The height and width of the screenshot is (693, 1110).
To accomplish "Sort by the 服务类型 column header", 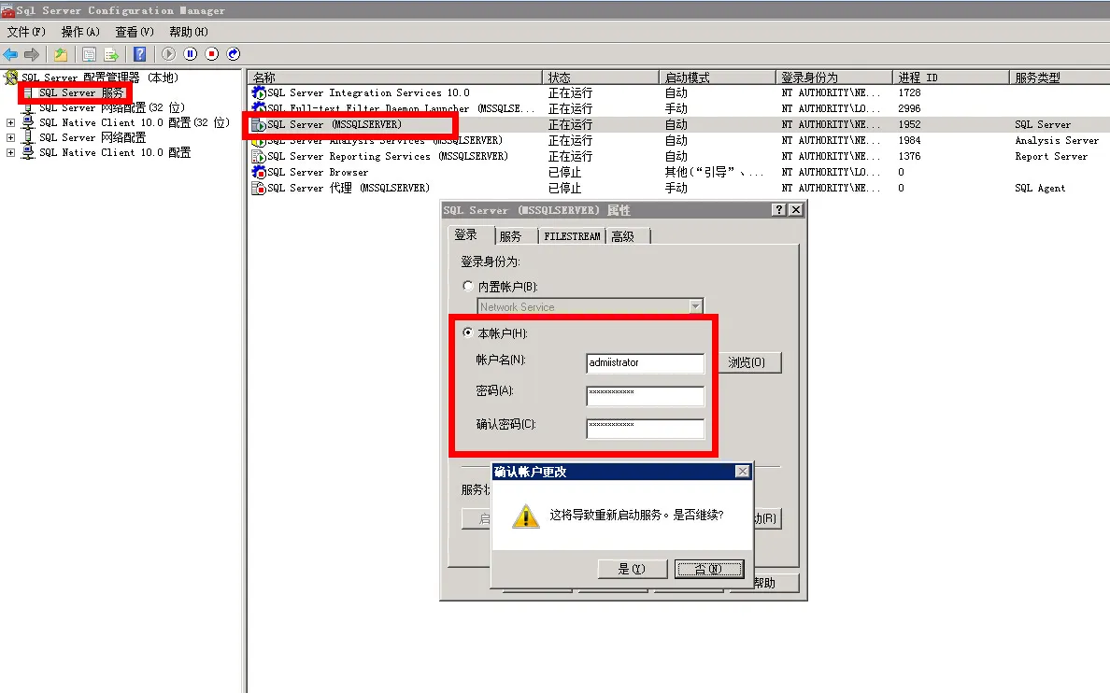I will pos(1059,78).
